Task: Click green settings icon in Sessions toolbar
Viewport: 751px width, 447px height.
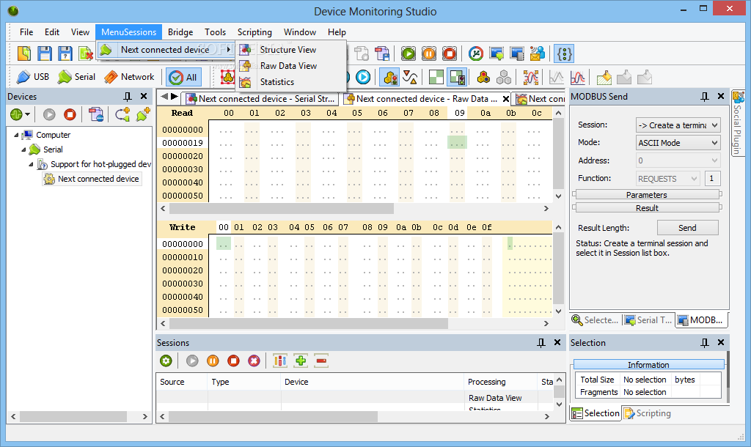Action: pos(166,361)
